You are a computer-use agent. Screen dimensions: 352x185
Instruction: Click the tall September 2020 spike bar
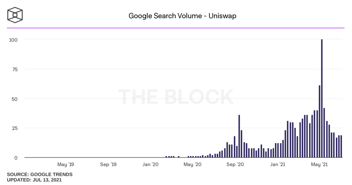pyautogui.click(x=239, y=136)
